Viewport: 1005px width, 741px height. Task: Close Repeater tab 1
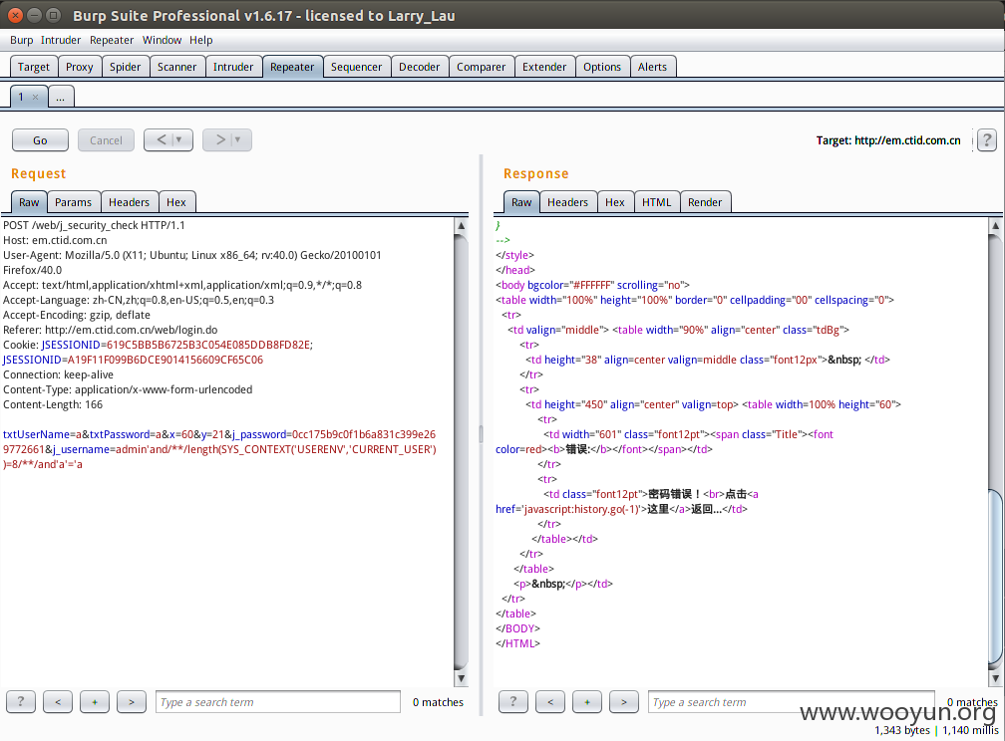click(35, 98)
